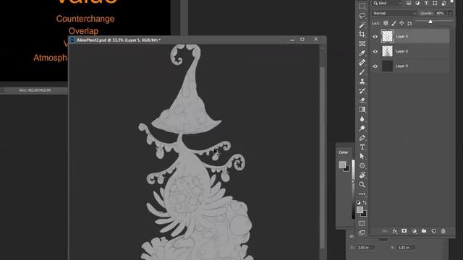The height and width of the screenshot is (260, 463).
Task: Create new fill or adjustment layer
Action: pyautogui.click(x=414, y=231)
